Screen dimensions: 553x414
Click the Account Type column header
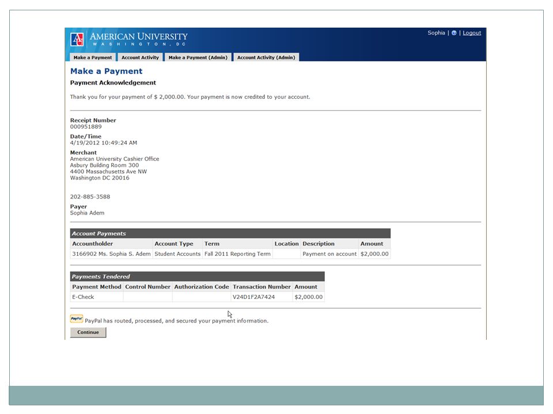[x=177, y=244]
